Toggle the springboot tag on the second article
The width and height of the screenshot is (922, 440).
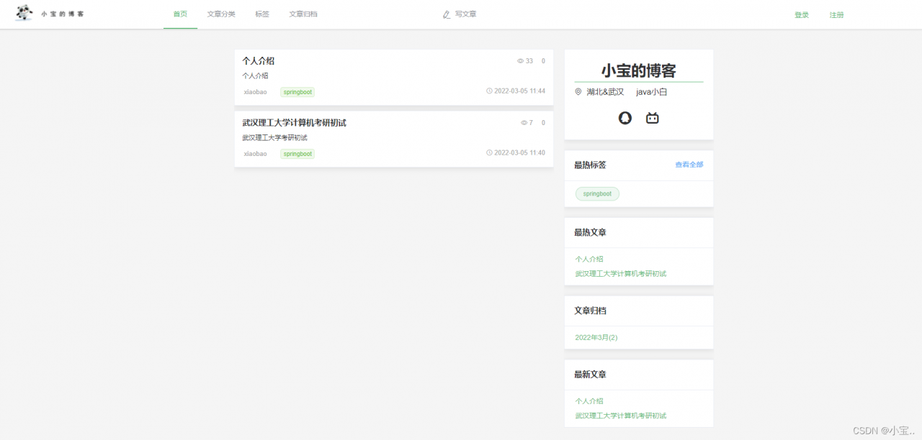(x=297, y=153)
